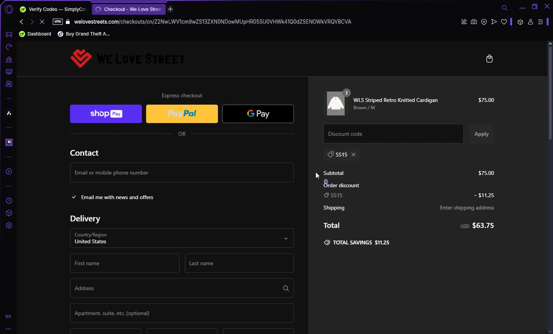The image size is (553, 334).
Task: Click the First name field
Action: [125, 263]
